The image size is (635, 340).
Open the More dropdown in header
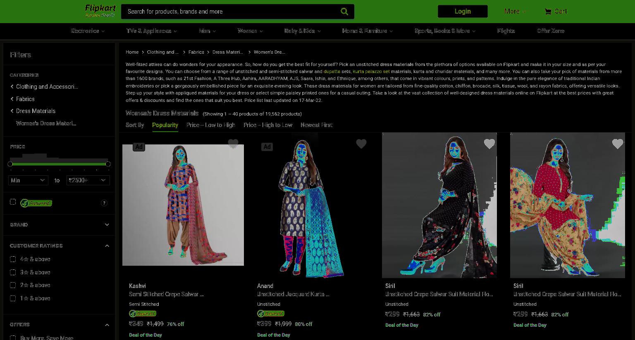coord(515,12)
